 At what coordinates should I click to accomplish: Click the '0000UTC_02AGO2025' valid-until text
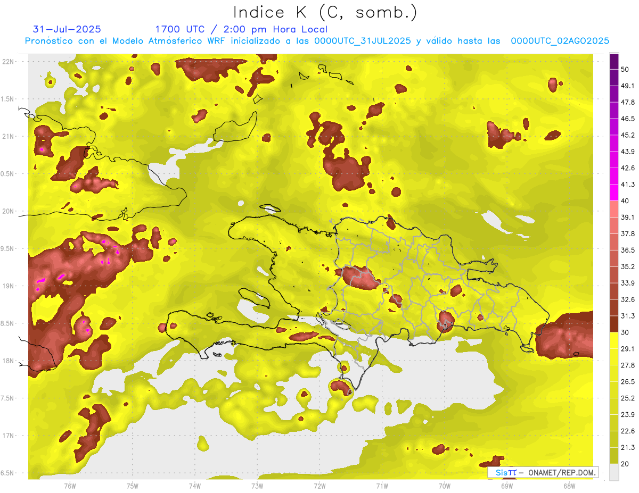click(560, 41)
